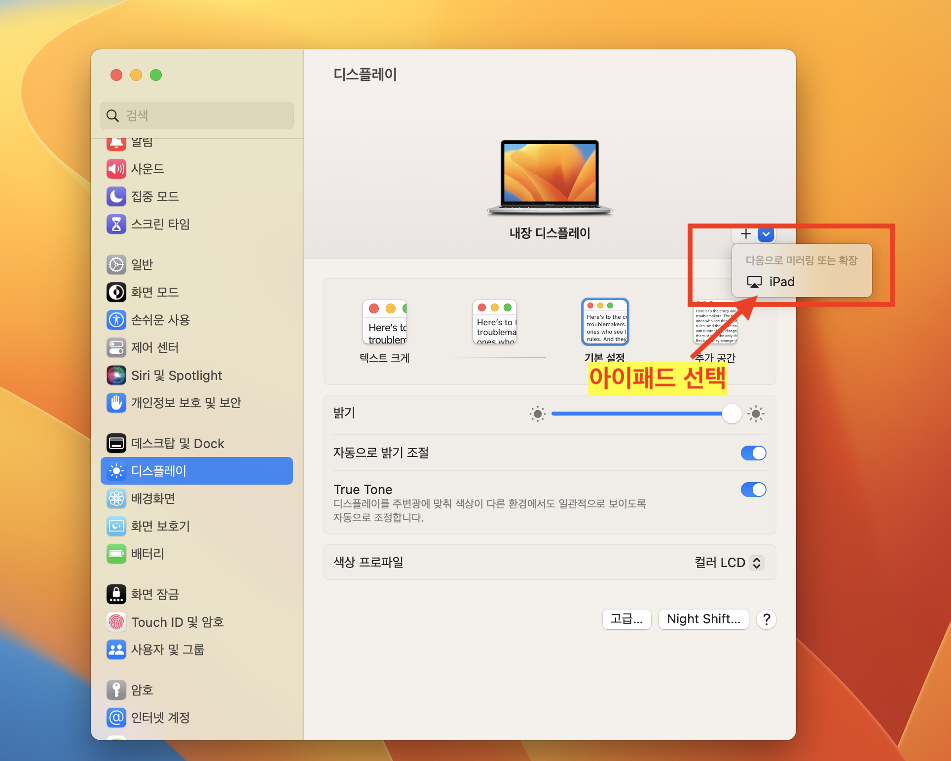Screen dimensions: 951x761
Task: Select iPad under mirroring or extend menu
Action: click(782, 281)
